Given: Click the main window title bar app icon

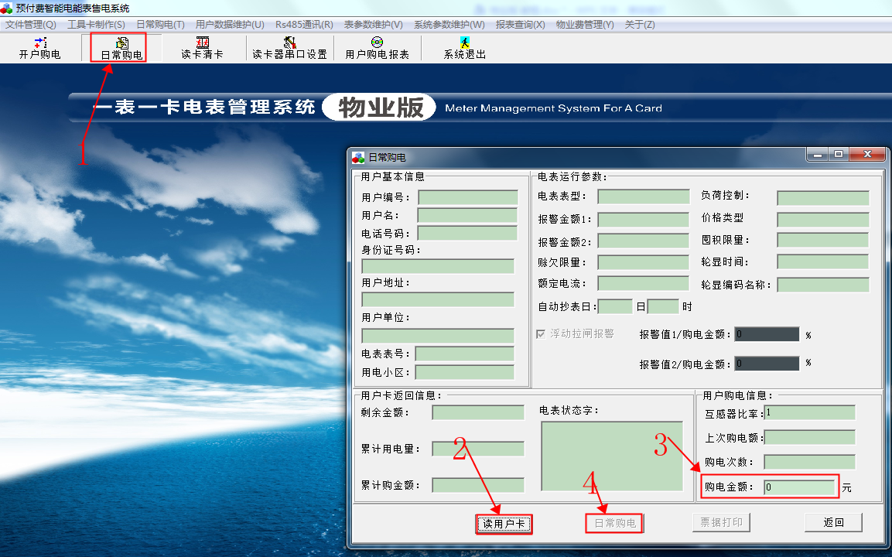Looking at the screenshot, I should point(8,8).
